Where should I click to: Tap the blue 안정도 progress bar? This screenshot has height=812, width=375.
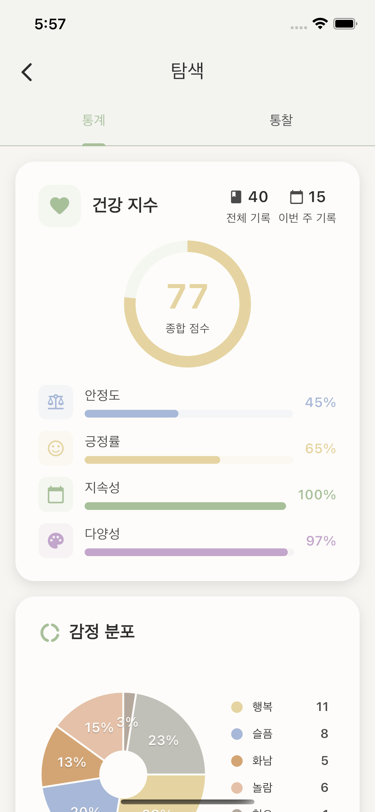coord(131,414)
